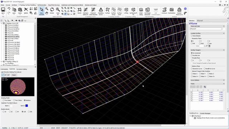Image resolution: width=229 pixels, height=129 pixels.
Task: Select the Normal to Curve radio button
Action: coord(192,68)
